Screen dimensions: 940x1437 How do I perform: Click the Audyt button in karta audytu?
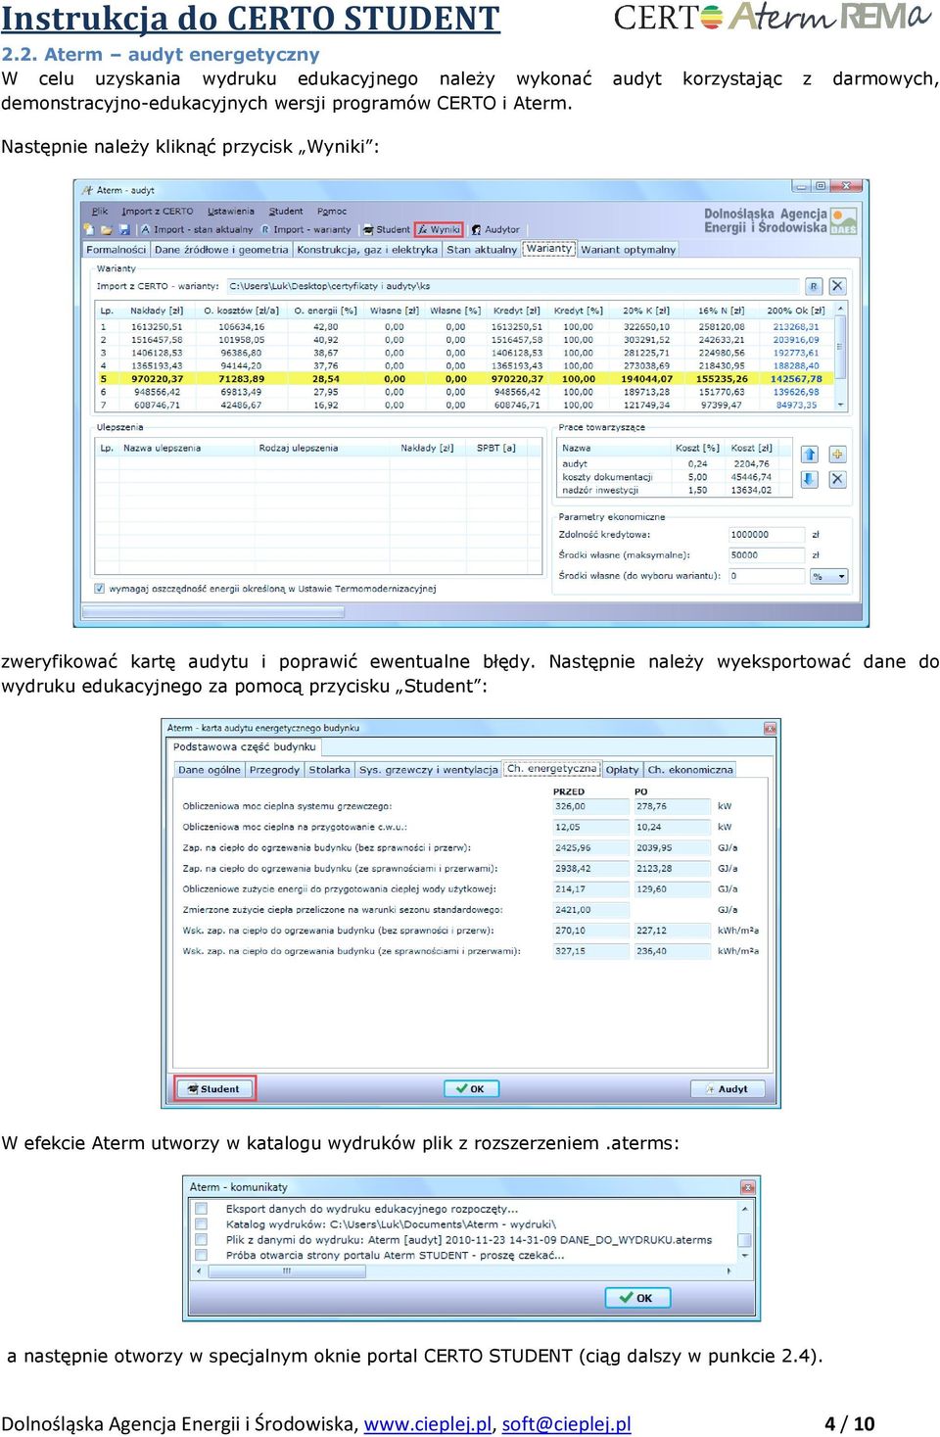[x=727, y=1088]
